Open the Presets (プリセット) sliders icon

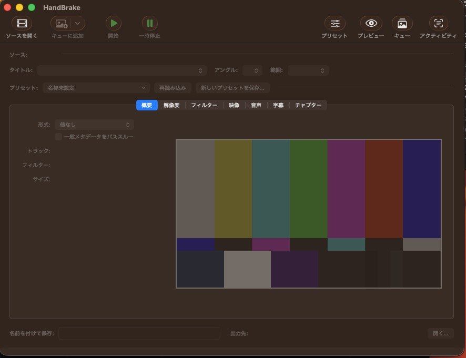[x=335, y=23]
